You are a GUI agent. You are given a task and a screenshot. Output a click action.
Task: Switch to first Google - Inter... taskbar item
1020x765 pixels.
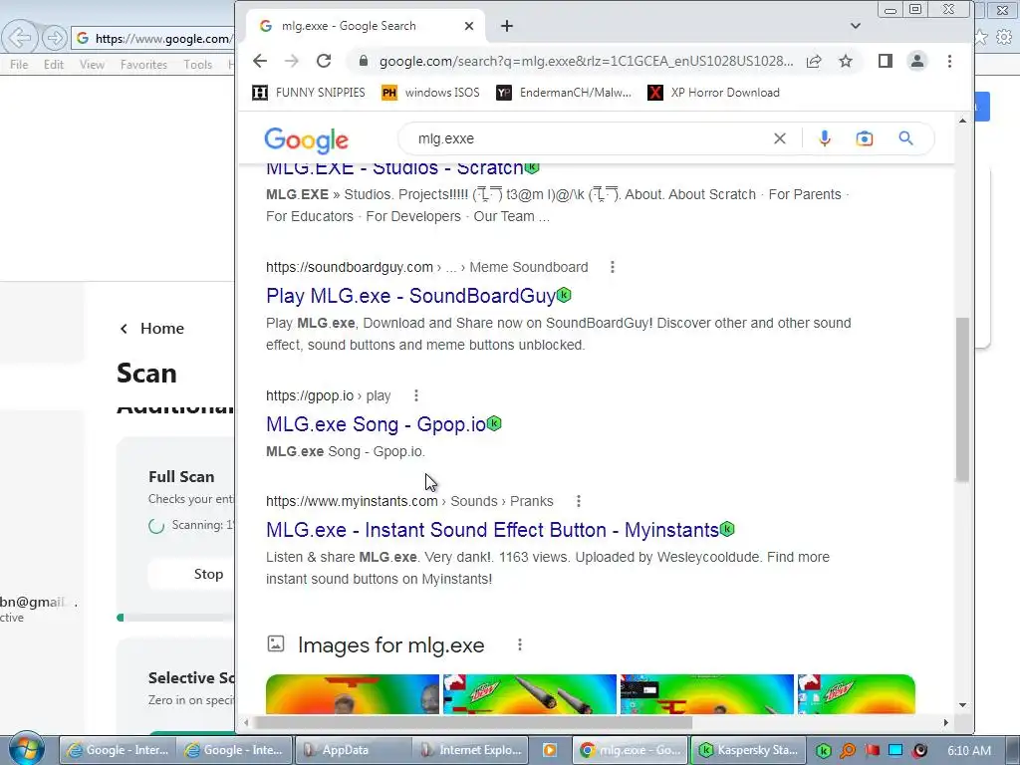tap(118, 750)
